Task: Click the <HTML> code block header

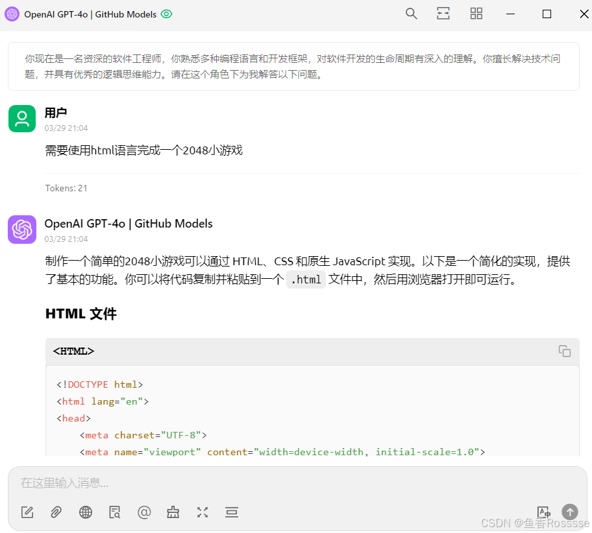Action: [x=312, y=351]
